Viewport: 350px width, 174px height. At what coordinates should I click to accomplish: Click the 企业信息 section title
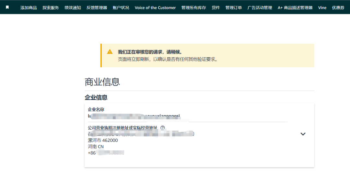point(96,97)
